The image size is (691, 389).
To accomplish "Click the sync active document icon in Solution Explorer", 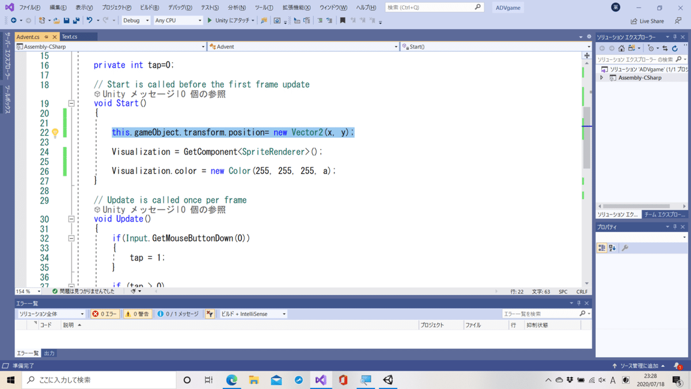I will (665, 48).
